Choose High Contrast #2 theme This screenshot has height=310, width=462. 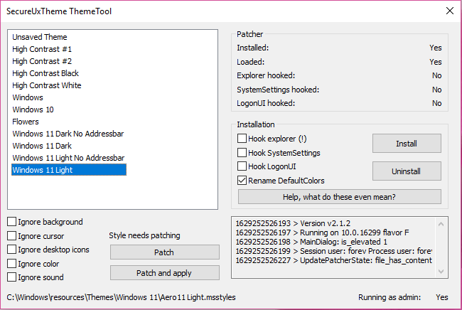pos(42,61)
